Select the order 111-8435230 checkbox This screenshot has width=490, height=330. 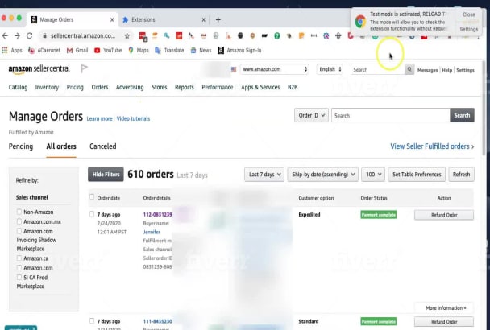pos(92,320)
